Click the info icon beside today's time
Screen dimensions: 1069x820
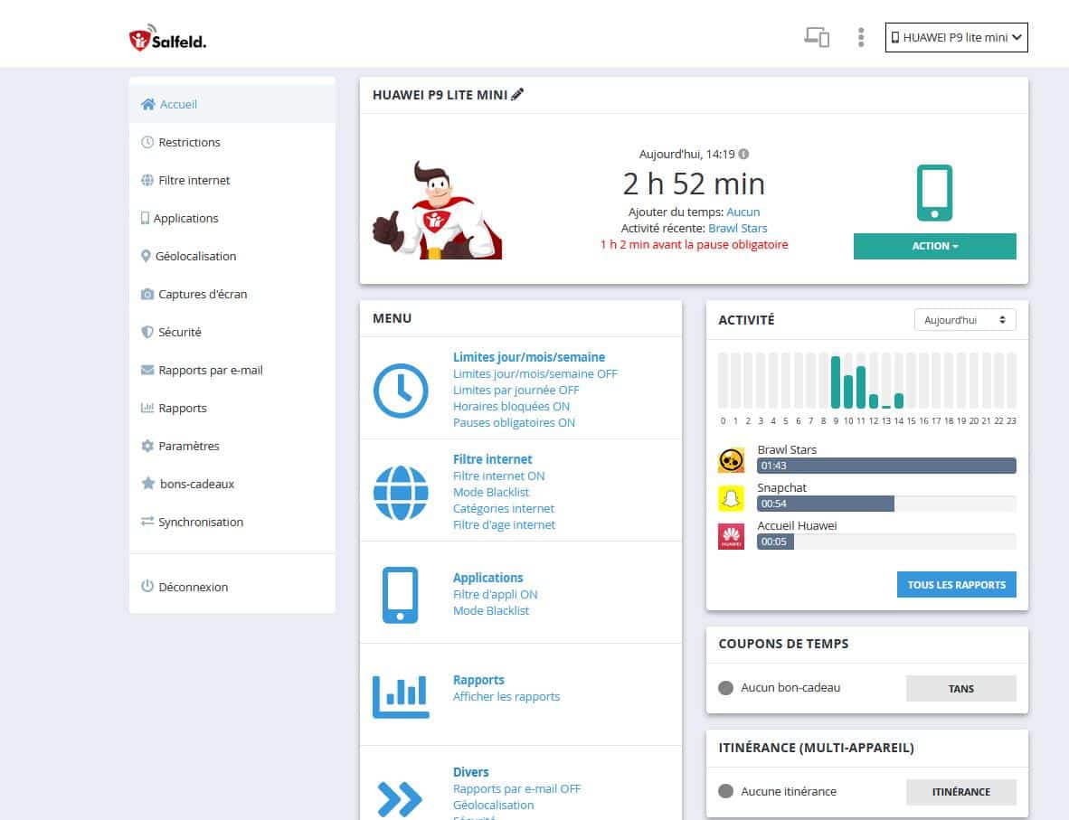[743, 154]
